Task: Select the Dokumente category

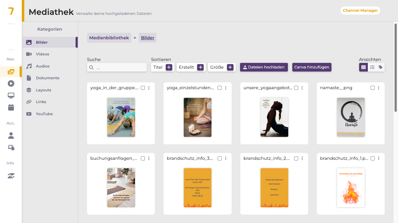Action: click(x=50, y=78)
